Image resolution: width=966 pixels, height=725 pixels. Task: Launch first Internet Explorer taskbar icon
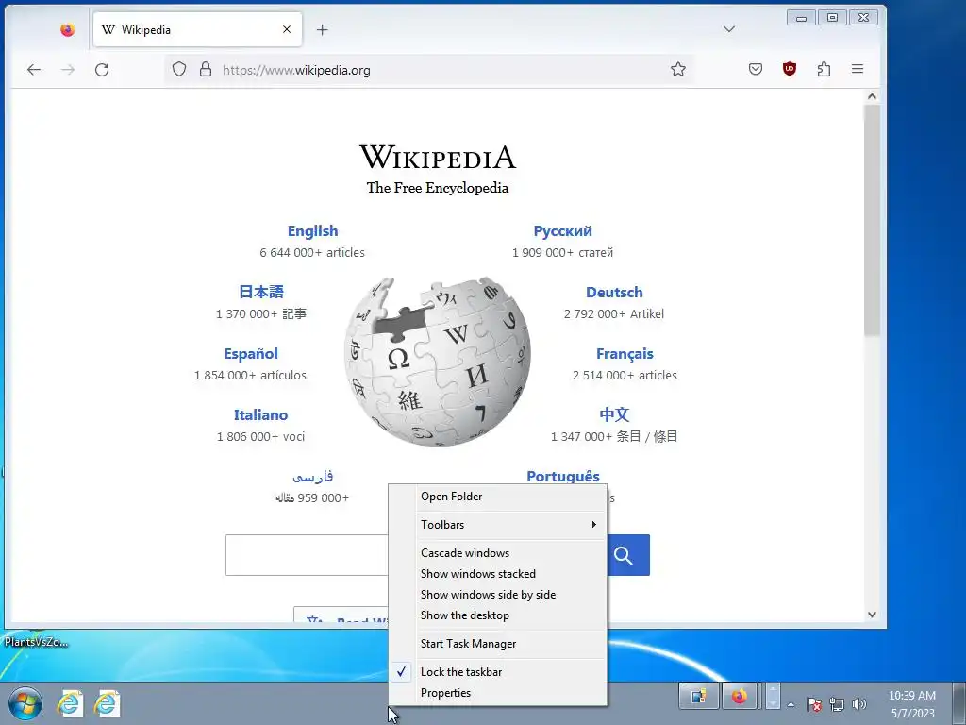70,703
